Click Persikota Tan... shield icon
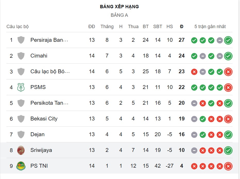This screenshot has width=240, height=179. pyautogui.click(x=21, y=103)
